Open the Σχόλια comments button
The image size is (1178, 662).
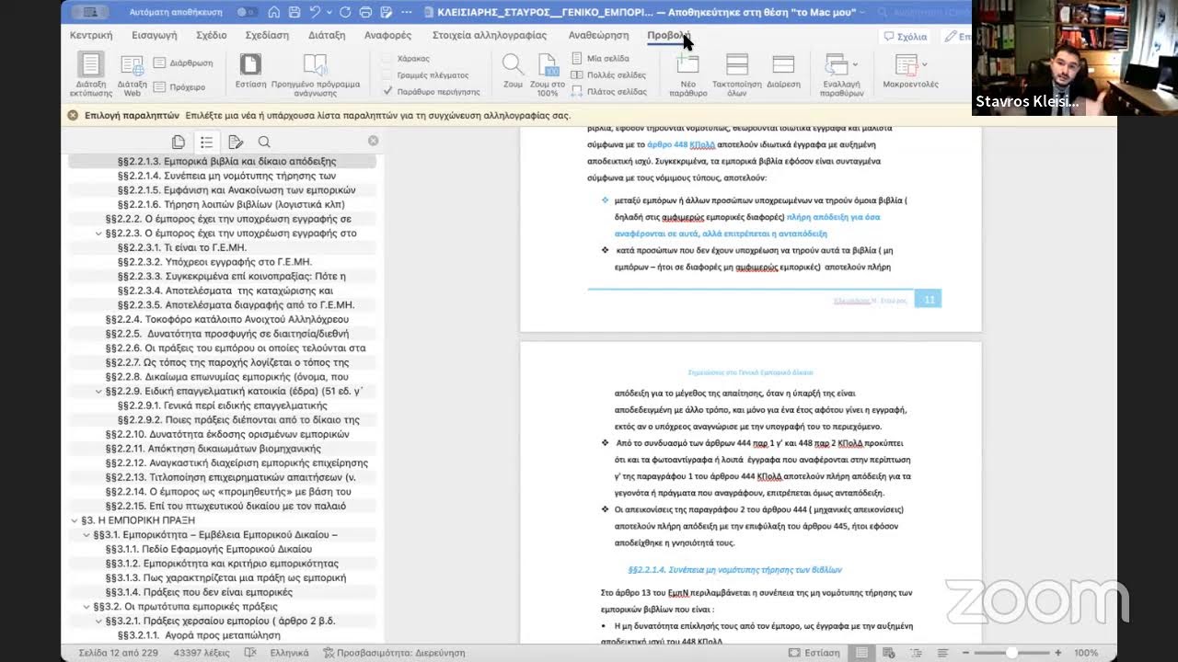pos(906,37)
